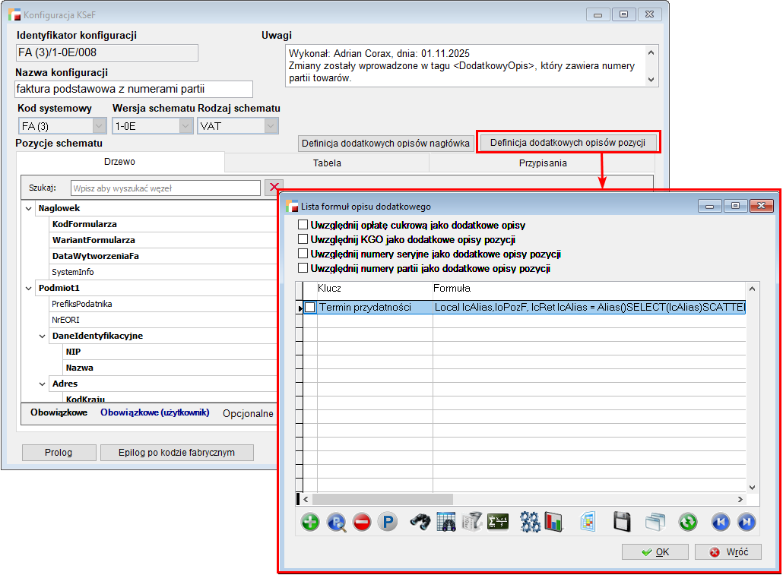
Task: Switch to the 'Tabela' tab
Action: (327, 163)
